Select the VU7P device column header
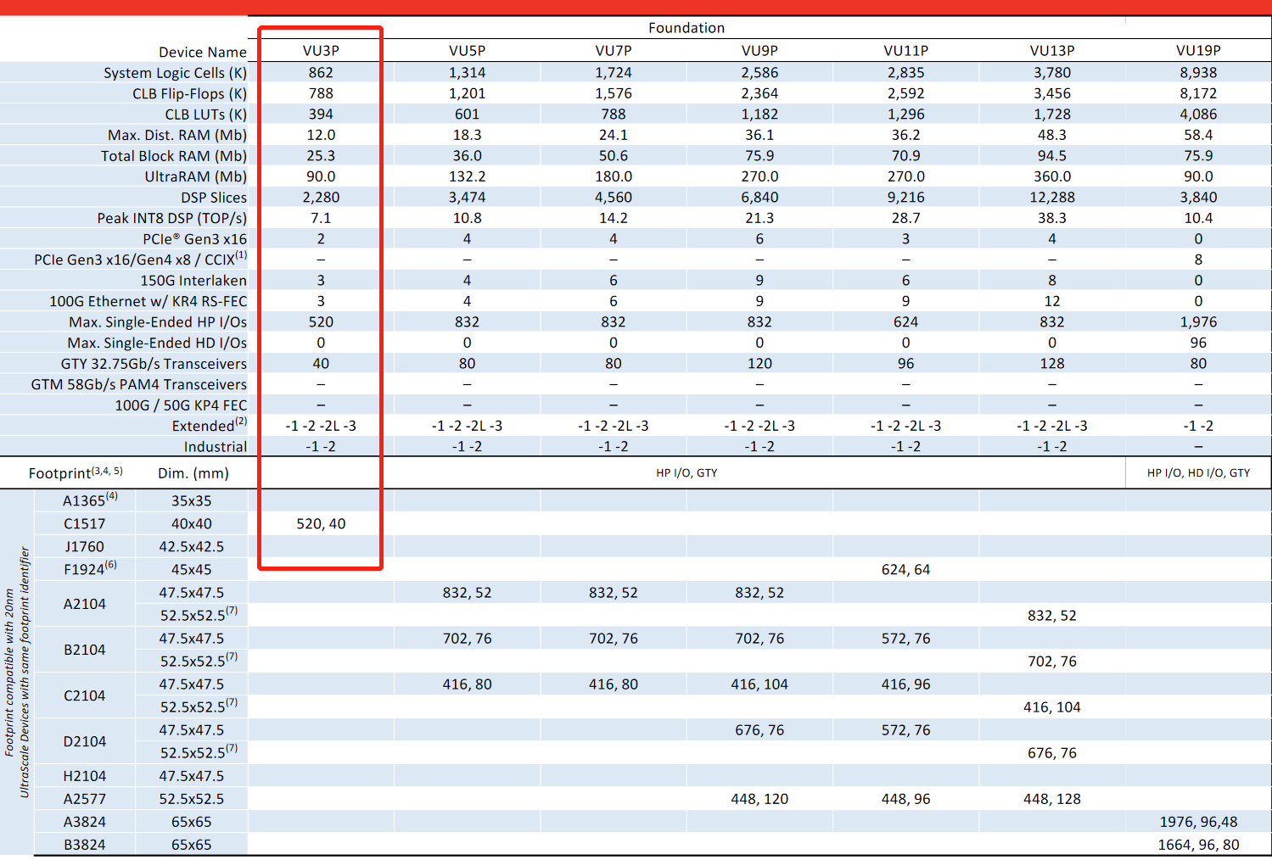Viewport: 1272px width, 860px height. tap(614, 51)
